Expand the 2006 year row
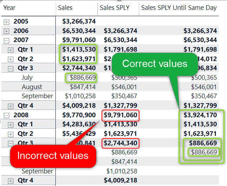This screenshot has width=227, height=186. 6,31
